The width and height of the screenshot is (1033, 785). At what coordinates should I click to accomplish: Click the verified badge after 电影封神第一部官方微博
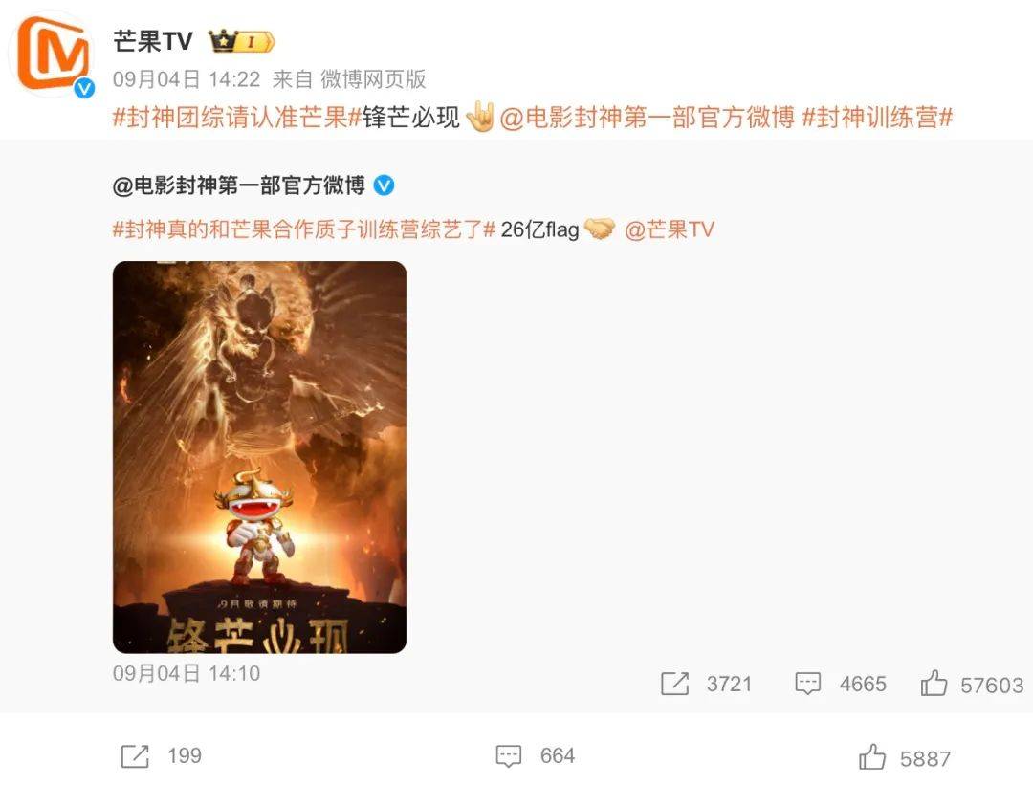click(385, 185)
